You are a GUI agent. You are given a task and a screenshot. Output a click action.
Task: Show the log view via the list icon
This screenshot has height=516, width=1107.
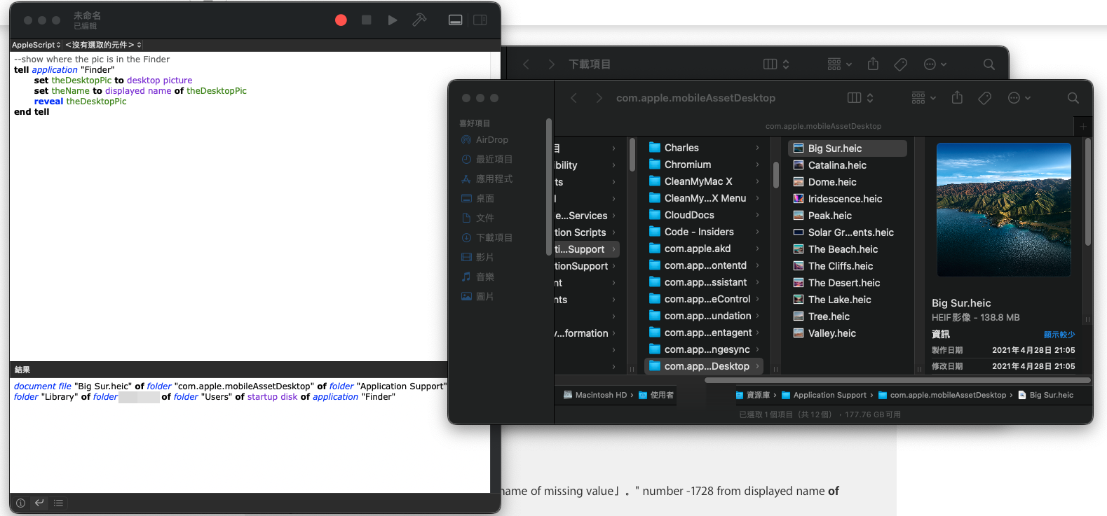[x=58, y=503]
